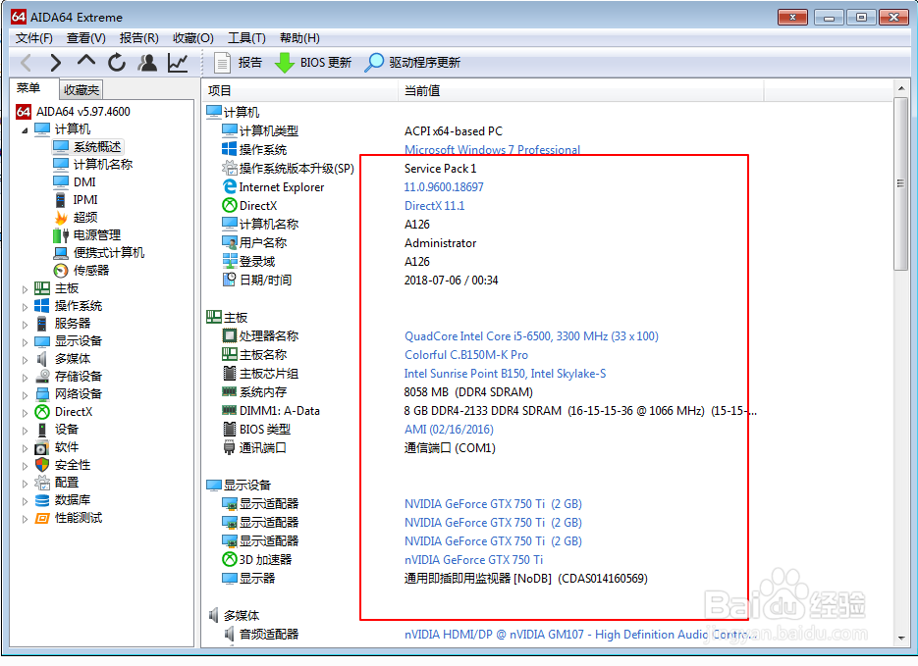Open QuadCore Intel Core i5-6500 link
Screen dimensions: 918x666
tap(531, 336)
